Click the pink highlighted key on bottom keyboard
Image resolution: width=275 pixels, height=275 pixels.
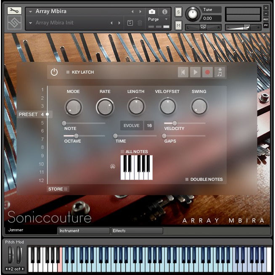pyautogui.click(x=60, y=267)
